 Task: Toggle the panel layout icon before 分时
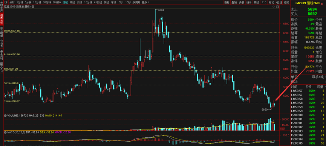pyautogui.click(x=6, y=3)
